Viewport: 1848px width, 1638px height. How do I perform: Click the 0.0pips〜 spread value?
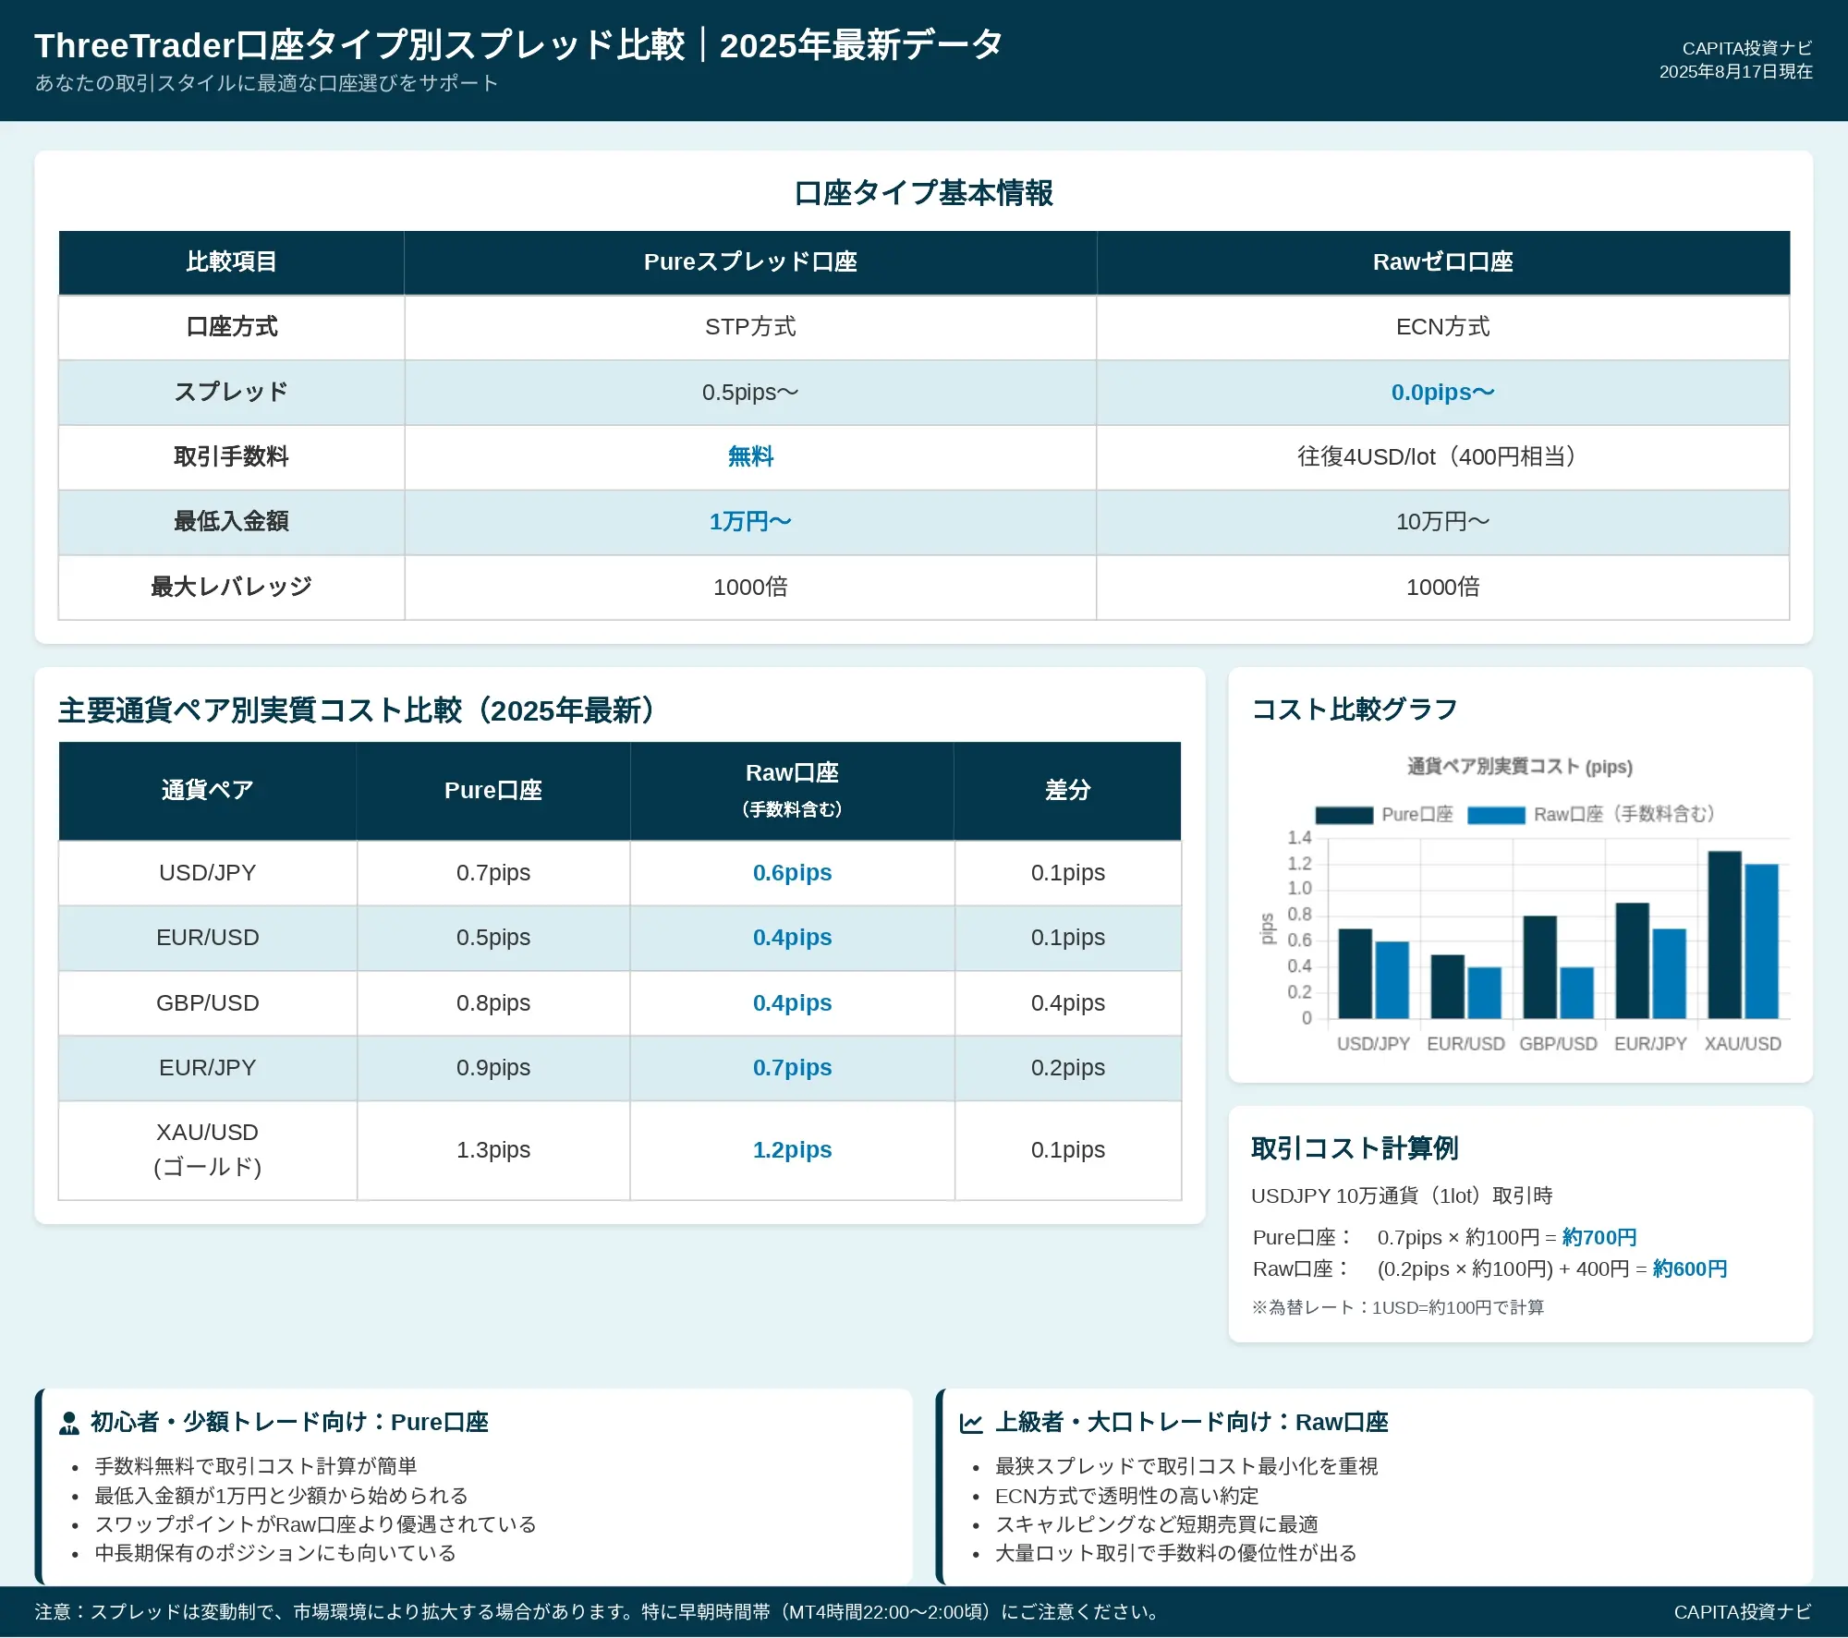coord(1443,393)
